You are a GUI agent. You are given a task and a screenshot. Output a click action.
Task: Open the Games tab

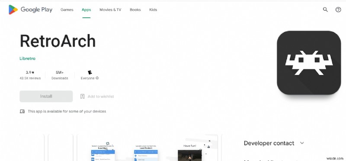(x=67, y=9)
